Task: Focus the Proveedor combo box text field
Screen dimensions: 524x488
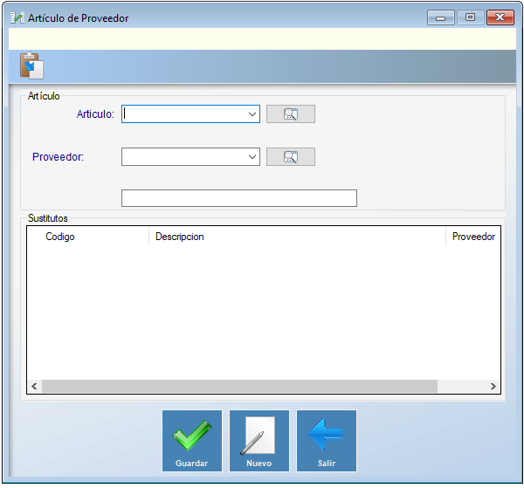Action: coord(183,156)
